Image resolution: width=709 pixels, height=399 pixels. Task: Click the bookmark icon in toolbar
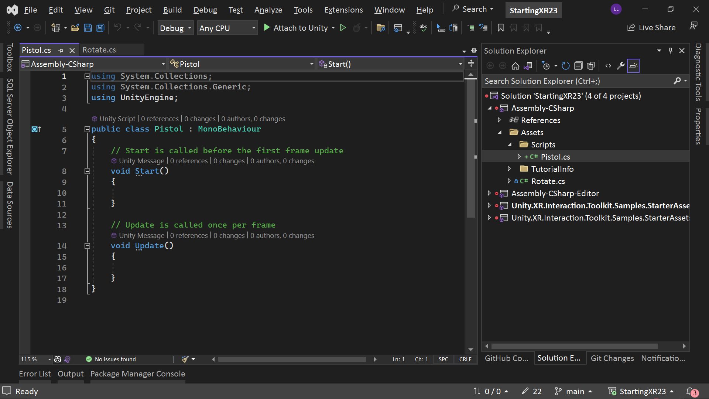coord(501,28)
